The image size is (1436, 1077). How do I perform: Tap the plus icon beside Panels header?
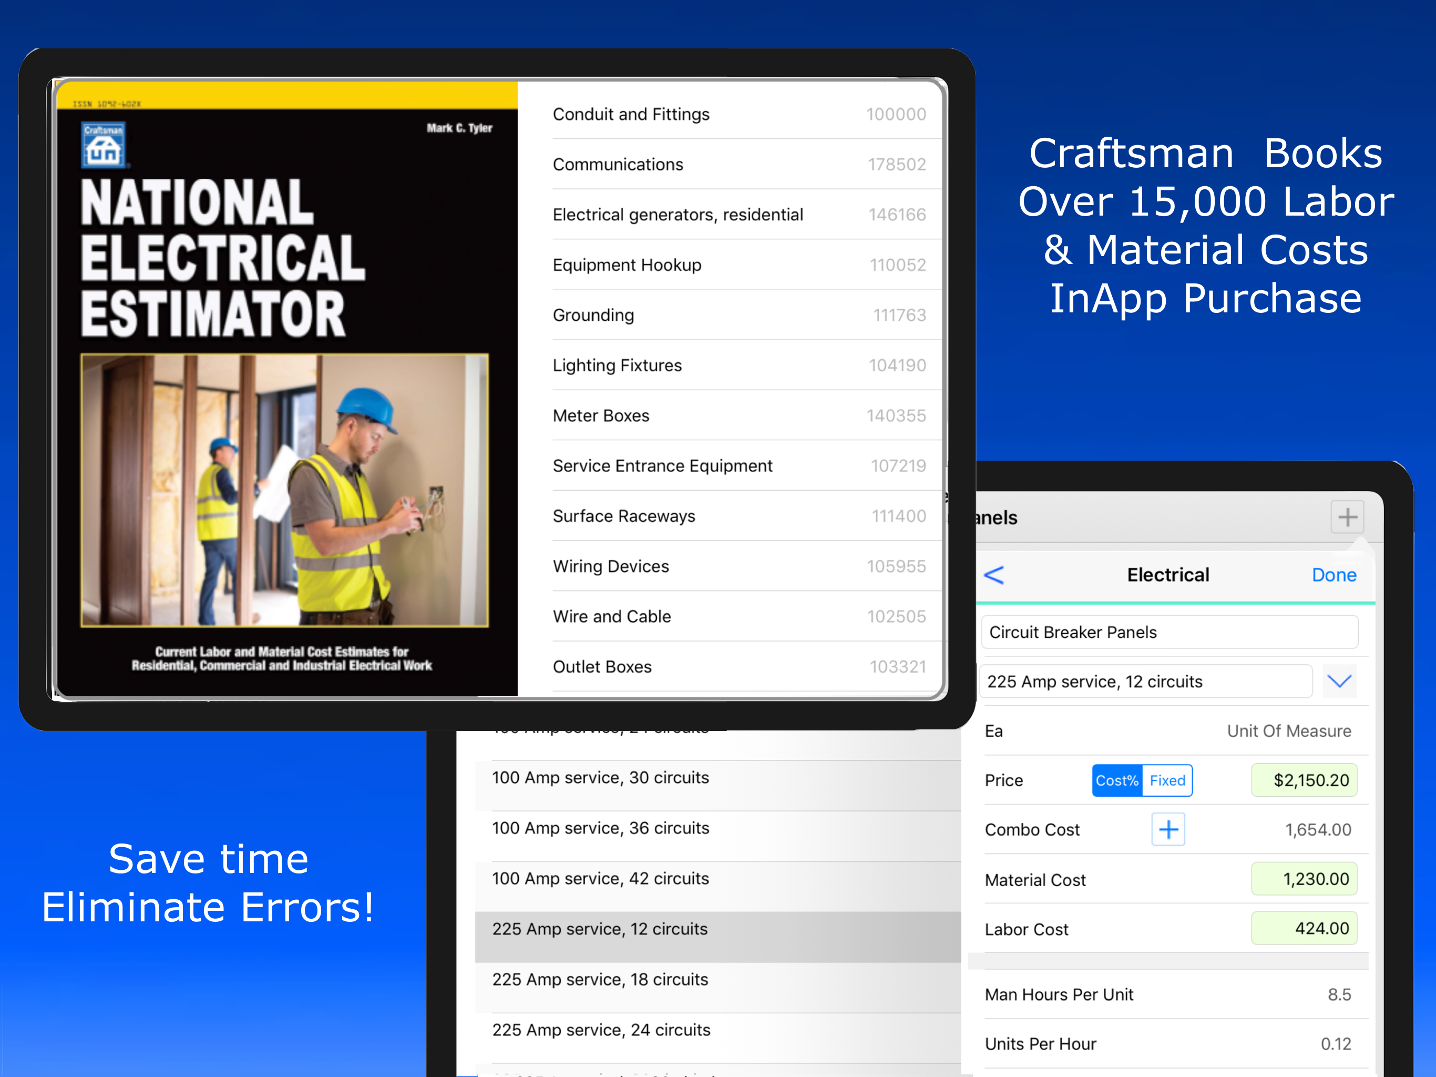[1347, 517]
